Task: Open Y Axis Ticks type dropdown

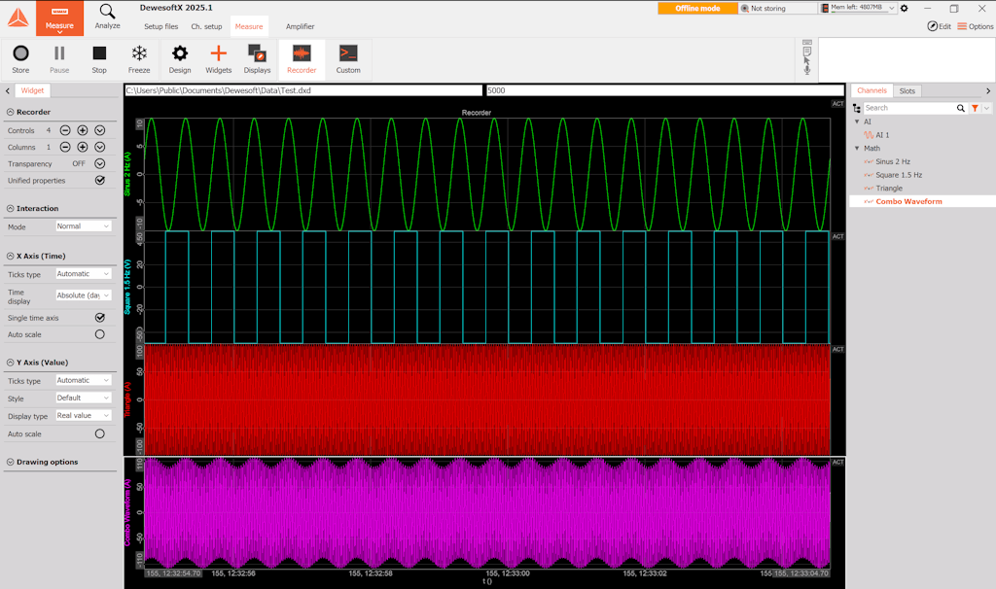Action: [x=84, y=380]
